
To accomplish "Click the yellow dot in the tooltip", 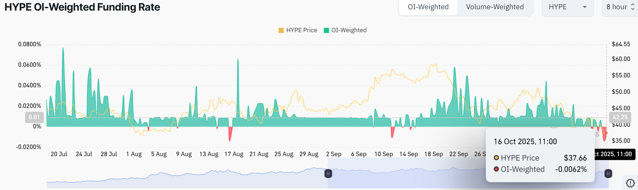I will [x=496, y=158].
